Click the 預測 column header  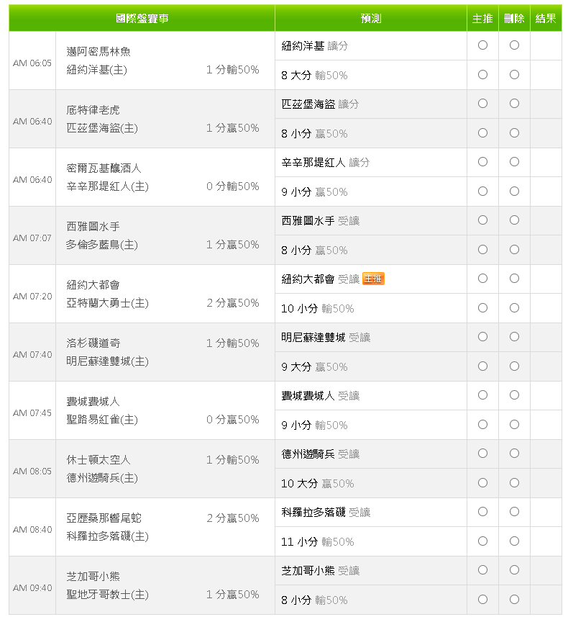click(371, 18)
